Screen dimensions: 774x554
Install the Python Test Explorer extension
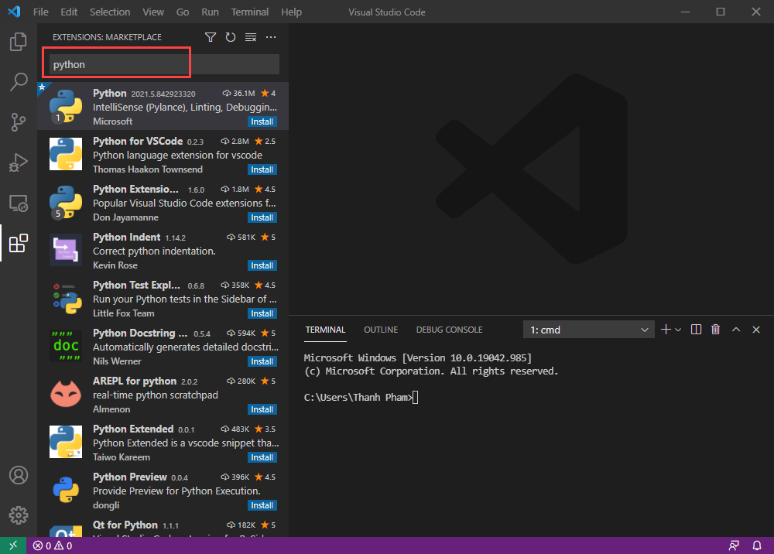click(x=262, y=313)
